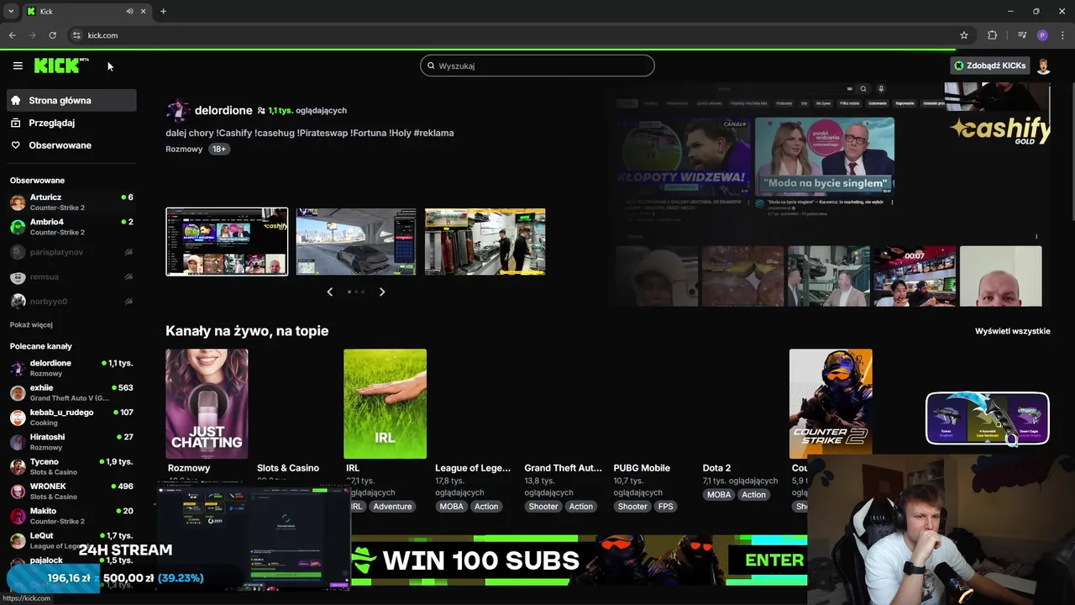The height and width of the screenshot is (605, 1075).
Task: Open the Just Chatting category card
Action: click(x=207, y=404)
